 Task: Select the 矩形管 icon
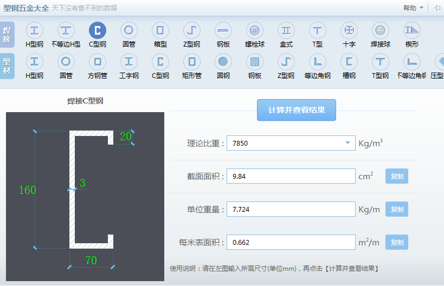(192, 62)
